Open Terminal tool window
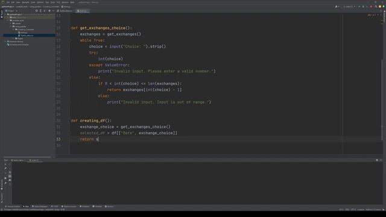386x217 pixels. [97, 206]
